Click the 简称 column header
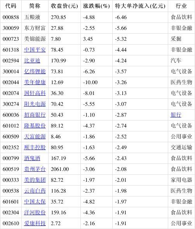Image resolution: width=195 pixels, height=229 pixels. point(35,6)
